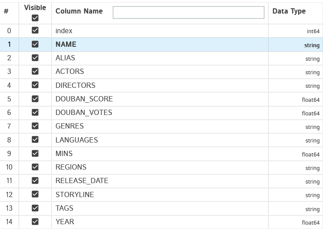Uncheck DOUBAN_SCORE visible checkbox
This screenshot has height=229, width=323.
click(x=35, y=99)
